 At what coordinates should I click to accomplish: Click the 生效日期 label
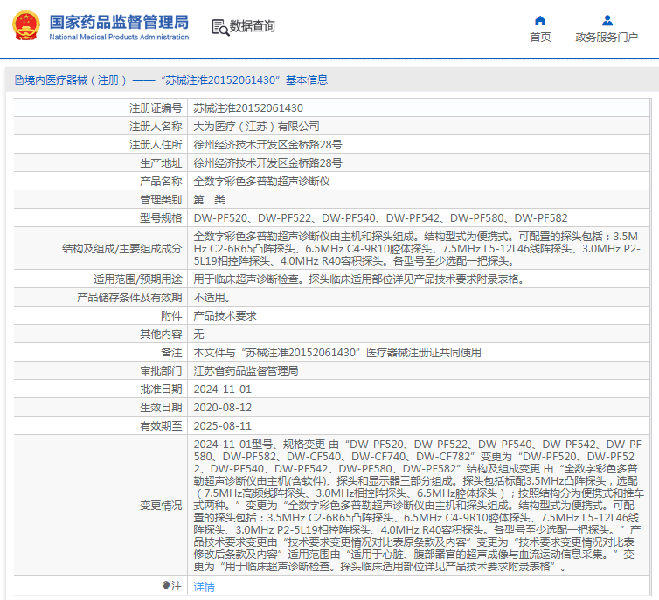click(x=161, y=408)
